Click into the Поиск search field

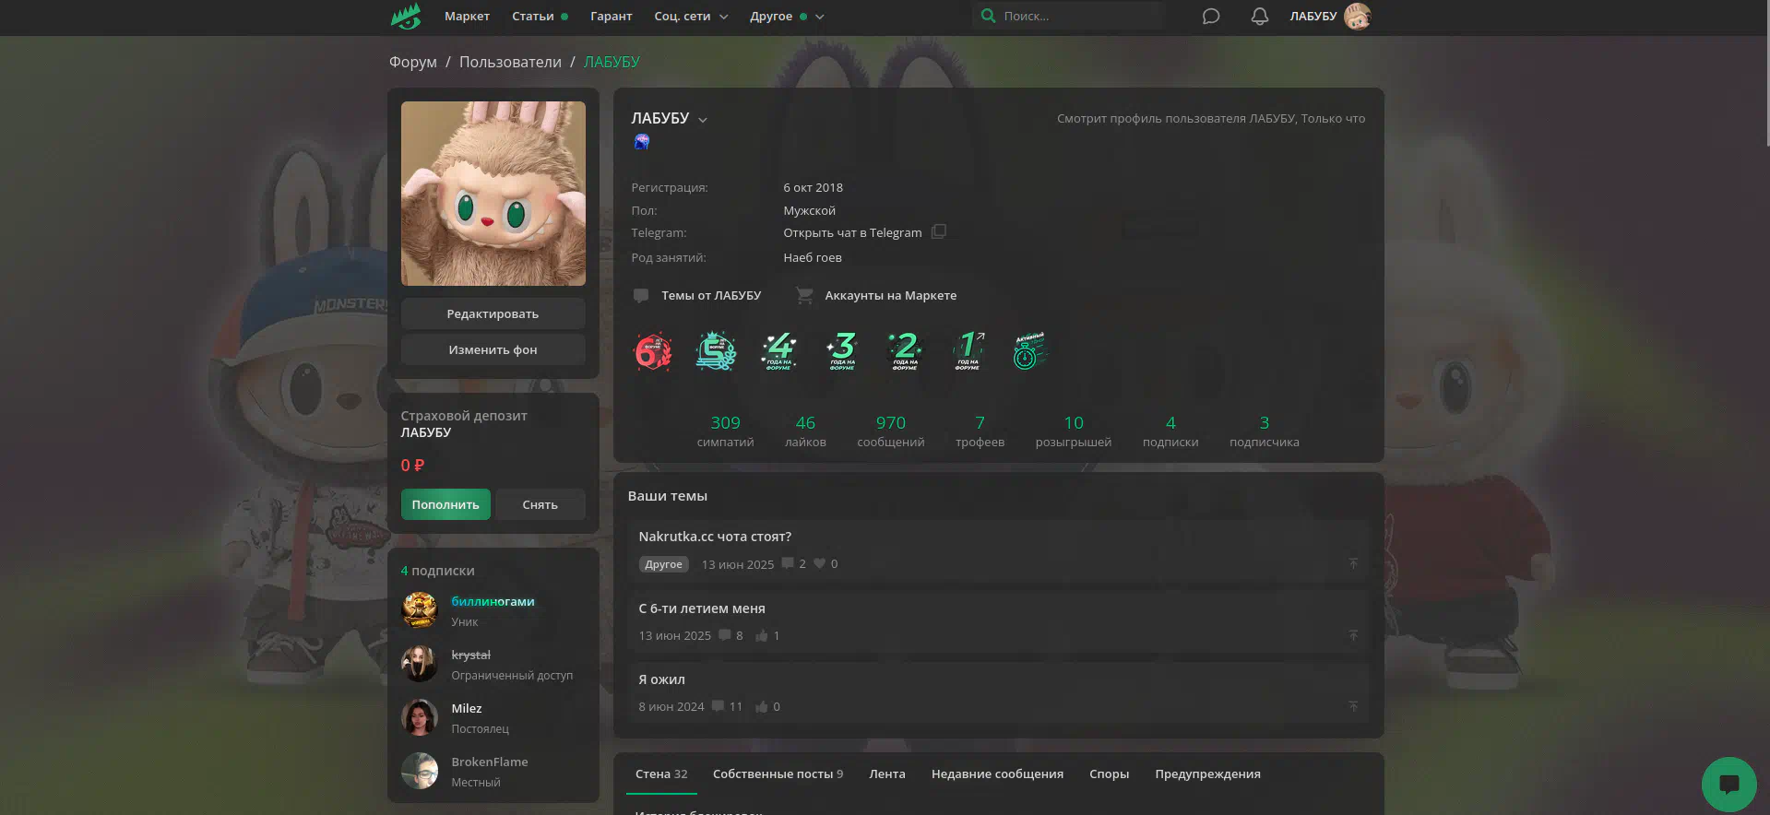[1068, 16]
